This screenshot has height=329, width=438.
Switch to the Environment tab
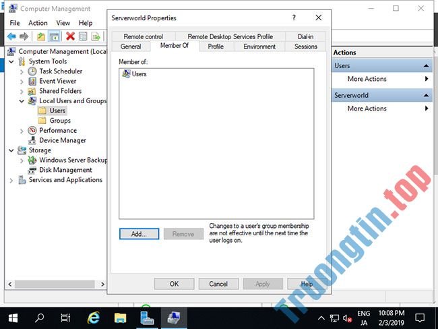point(259,47)
